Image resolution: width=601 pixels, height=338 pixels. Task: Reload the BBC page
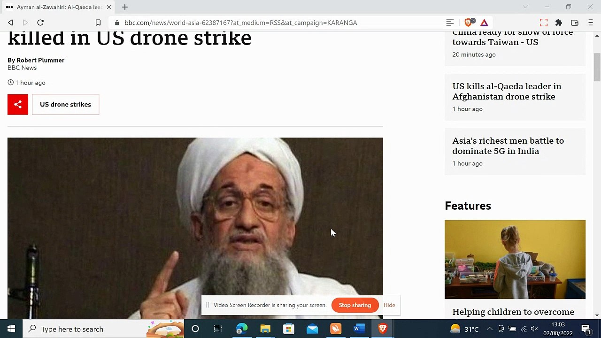[x=40, y=23]
